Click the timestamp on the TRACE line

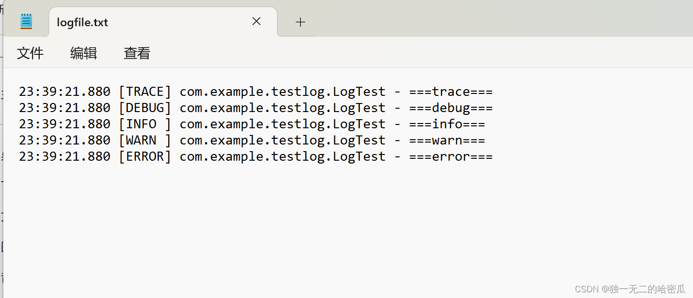(x=65, y=92)
